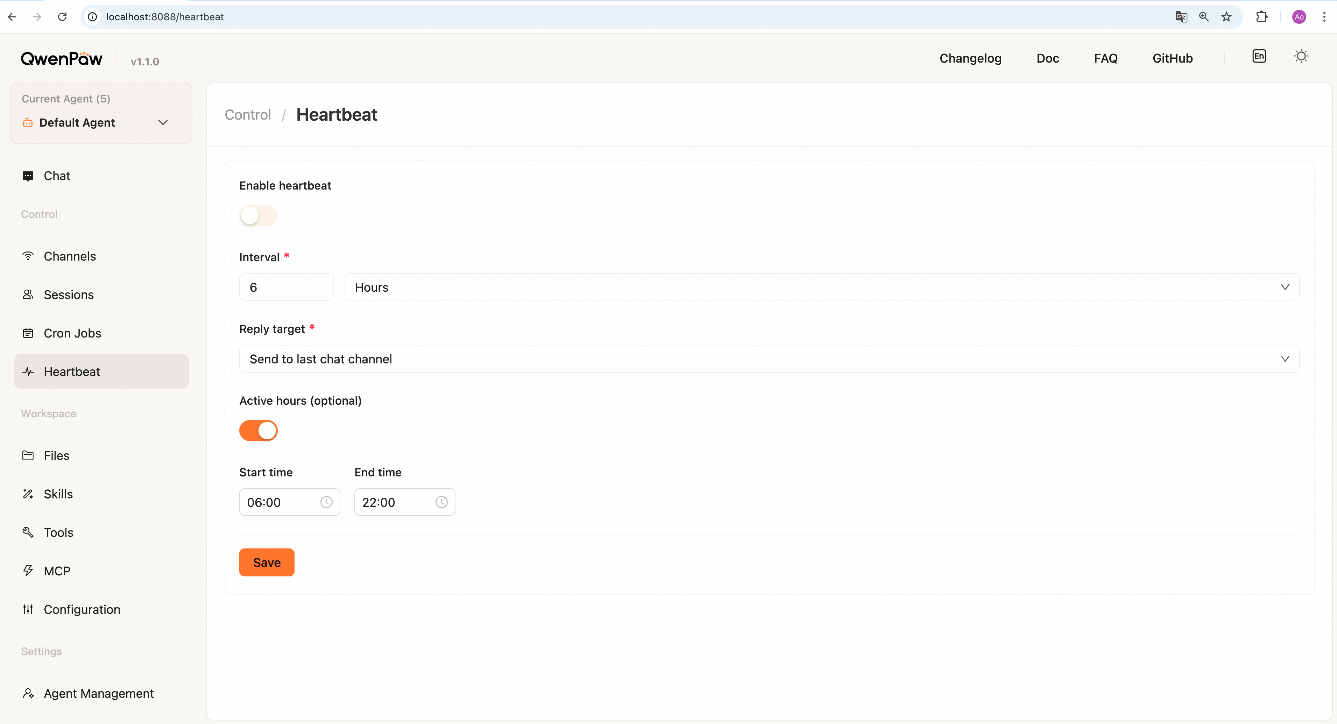Click the GitHub header link
This screenshot has width=1337, height=724.
click(1172, 58)
